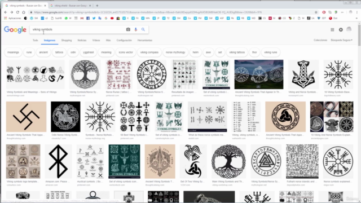
Task: Filter by the odin chip
Action: click(73, 52)
